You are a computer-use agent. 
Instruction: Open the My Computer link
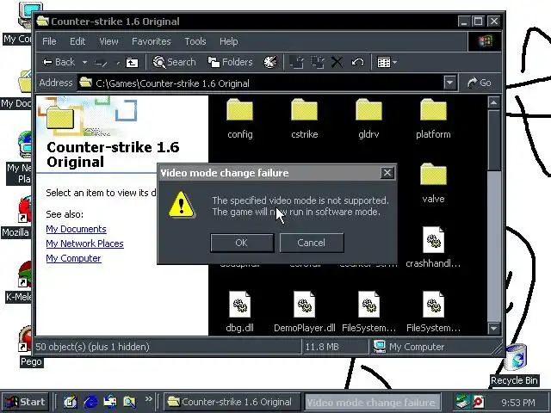[x=73, y=258]
